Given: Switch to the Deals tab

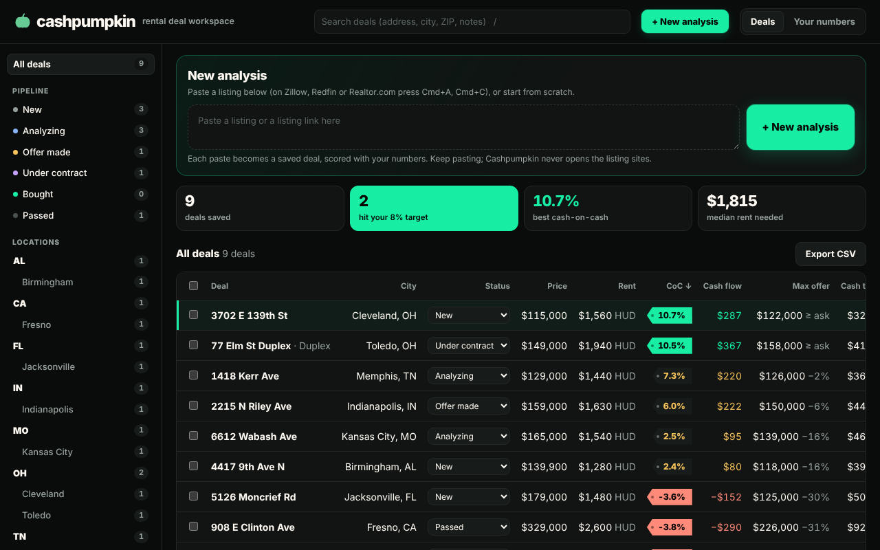Looking at the screenshot, I should pos(762,21).
